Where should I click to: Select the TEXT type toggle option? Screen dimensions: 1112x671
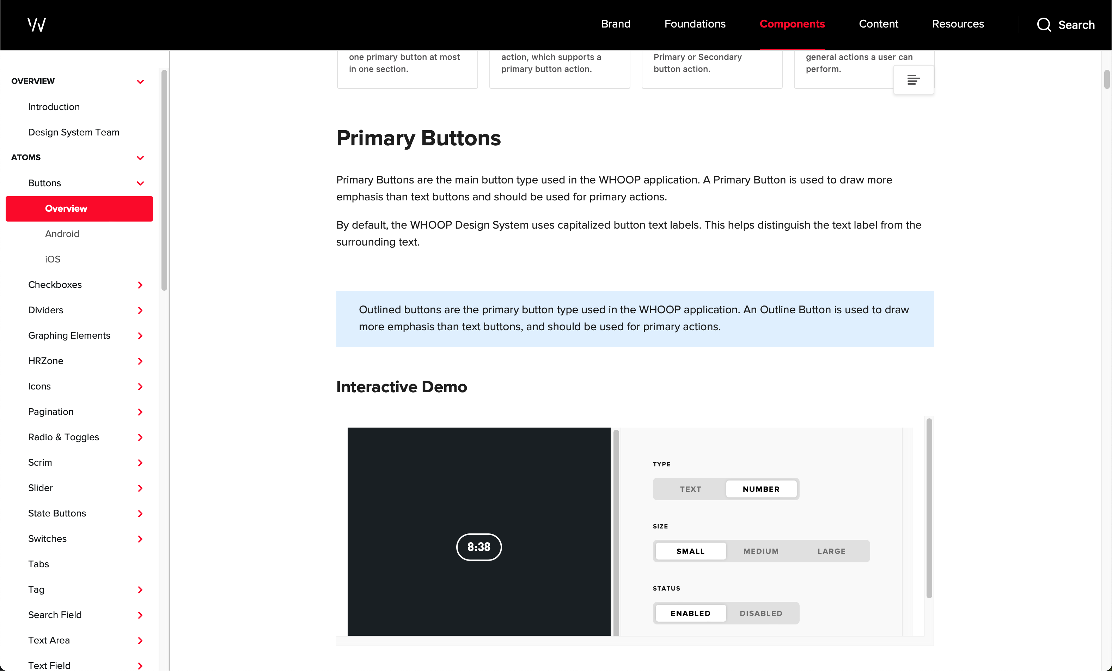690,489
